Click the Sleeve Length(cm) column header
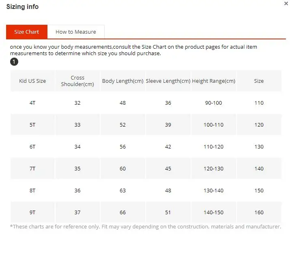This screenshot has width=290, height=254. 168,81
